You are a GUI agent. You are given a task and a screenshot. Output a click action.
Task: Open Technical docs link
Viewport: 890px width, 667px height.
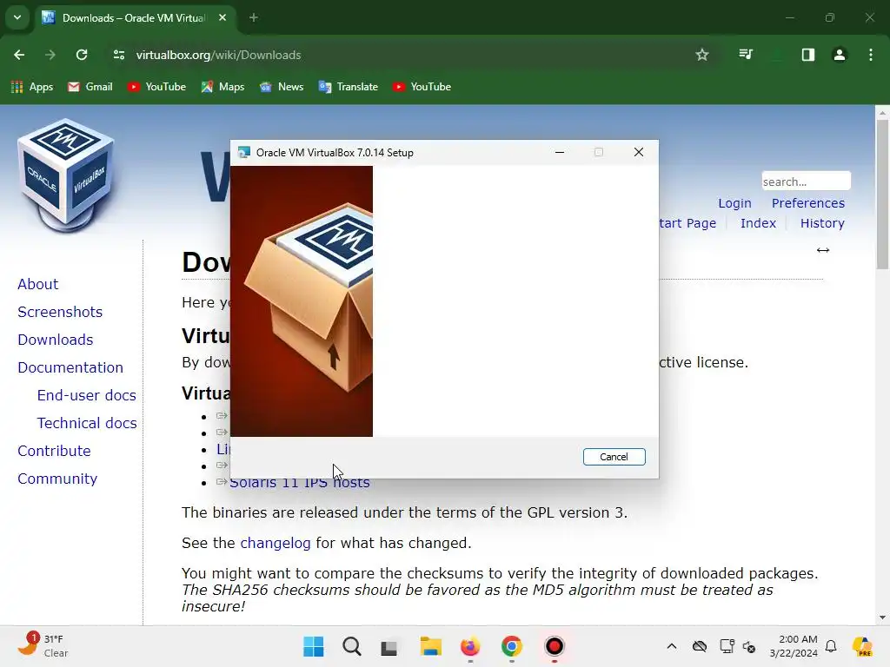coord(87,423)
